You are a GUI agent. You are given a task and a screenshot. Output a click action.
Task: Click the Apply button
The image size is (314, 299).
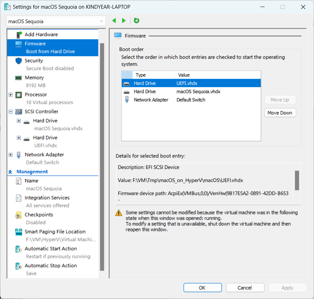point(288,288)
